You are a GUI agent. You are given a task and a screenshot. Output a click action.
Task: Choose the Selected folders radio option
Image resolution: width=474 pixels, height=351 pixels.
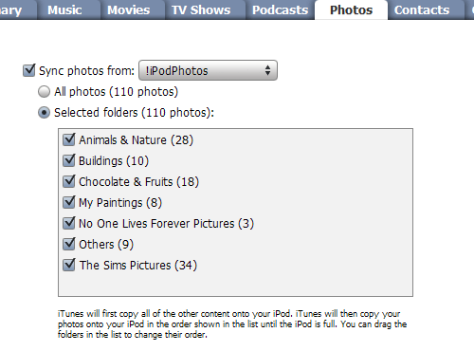click(x=44, y=113)
